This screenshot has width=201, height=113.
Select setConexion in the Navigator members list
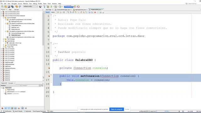coord(16,92)
